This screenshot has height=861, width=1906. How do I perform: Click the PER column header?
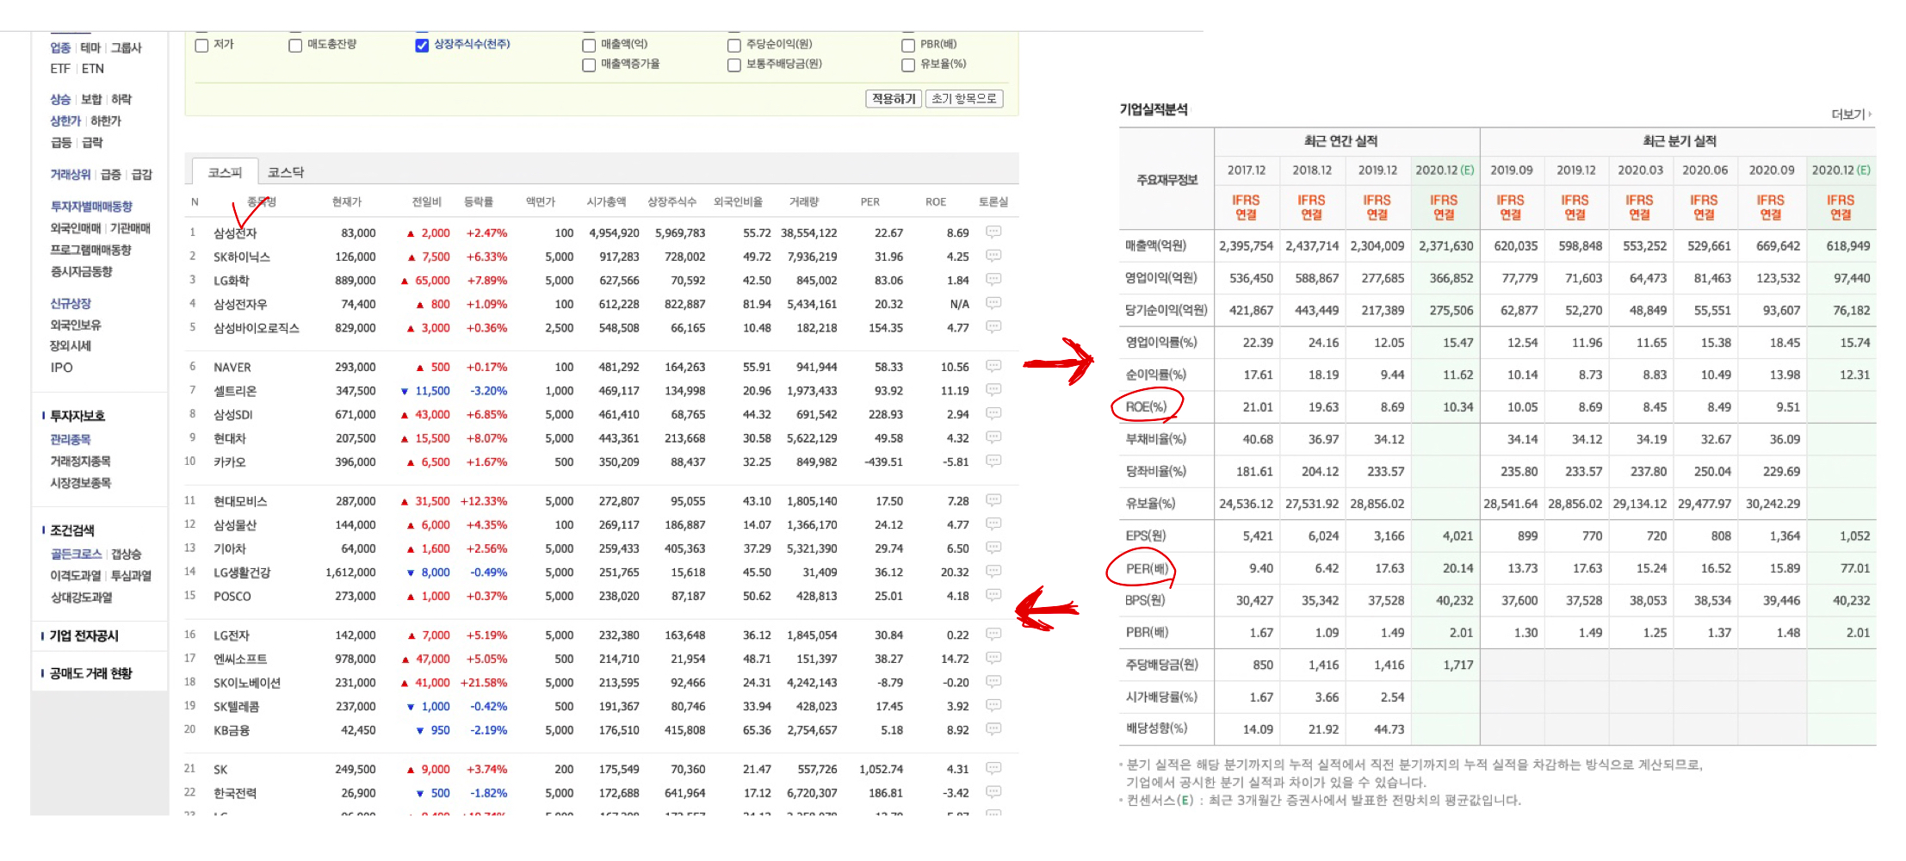point(870,201)
